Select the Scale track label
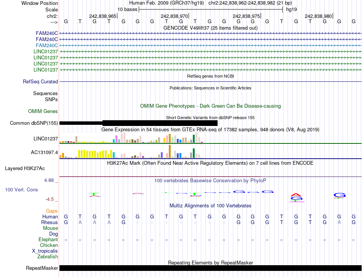The width and height of the screenshot is (362, 277). click(x=51, y=10)
